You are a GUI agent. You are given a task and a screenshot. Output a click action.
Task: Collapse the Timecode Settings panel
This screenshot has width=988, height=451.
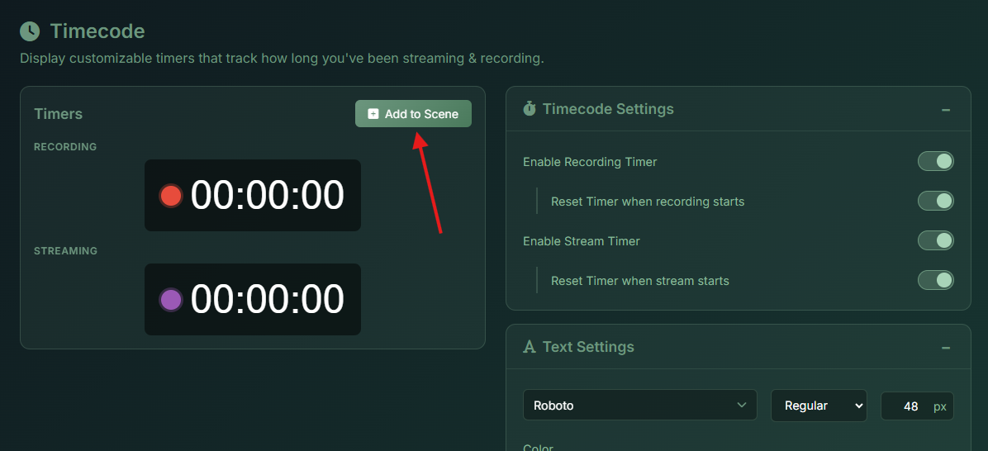(945, 110)
